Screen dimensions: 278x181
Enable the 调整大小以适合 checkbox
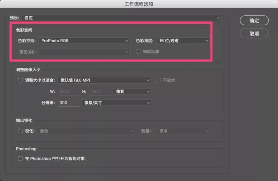coord(20,80)
